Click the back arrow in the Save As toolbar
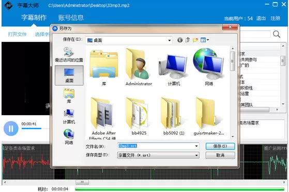This screenshot has height=192, width=289. 180,40
